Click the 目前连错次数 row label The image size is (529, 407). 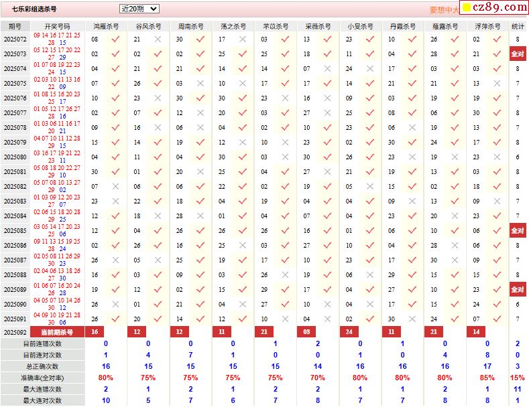click(x=42, y=344)
